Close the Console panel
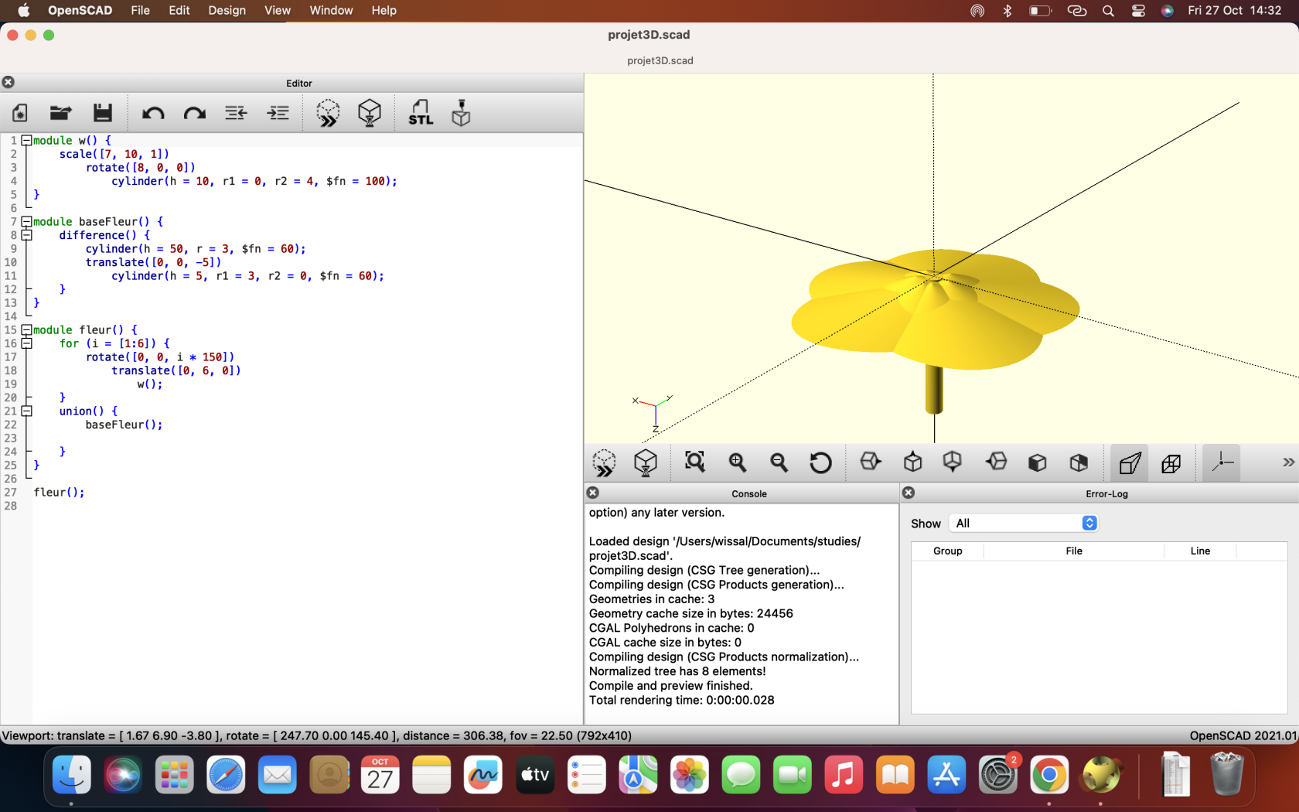 (593, 493)
